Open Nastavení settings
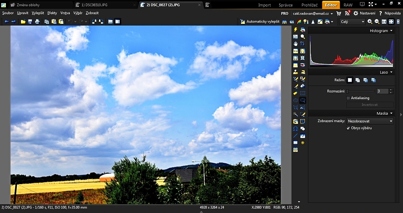The image size is (403, 213). point(364,13)
